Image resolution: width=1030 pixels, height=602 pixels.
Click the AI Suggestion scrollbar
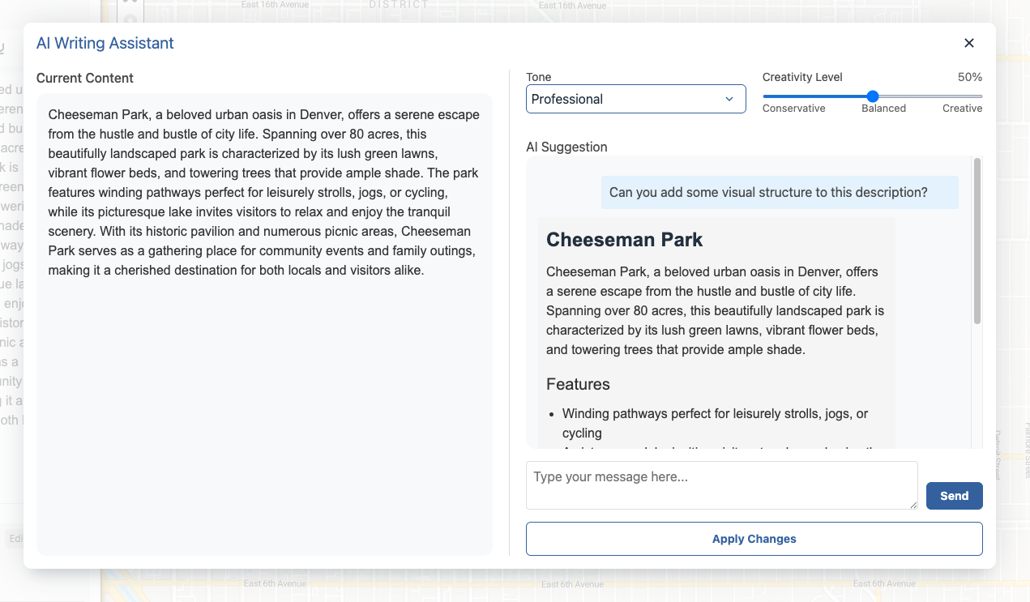click(x=977, y=241)
